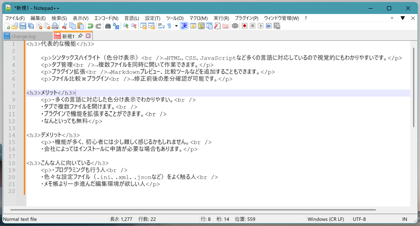Stop macro recording with the square icon

click(x=252, y=26)
